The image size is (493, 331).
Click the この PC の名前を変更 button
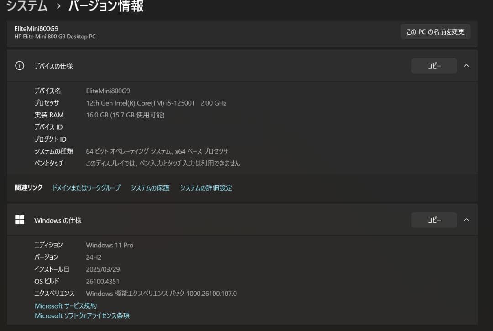click(x=435, y=32)
